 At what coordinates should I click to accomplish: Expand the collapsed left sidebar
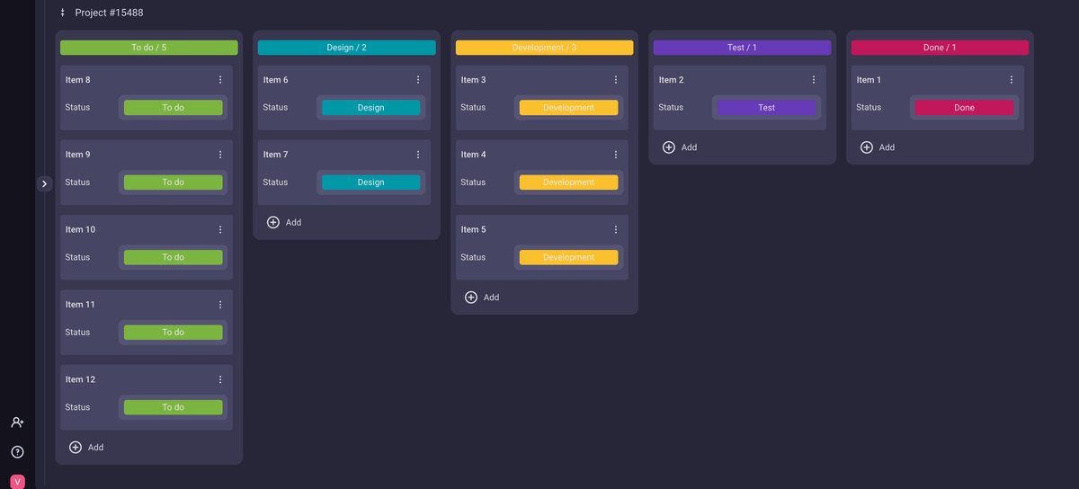click(x=44, y=183)
